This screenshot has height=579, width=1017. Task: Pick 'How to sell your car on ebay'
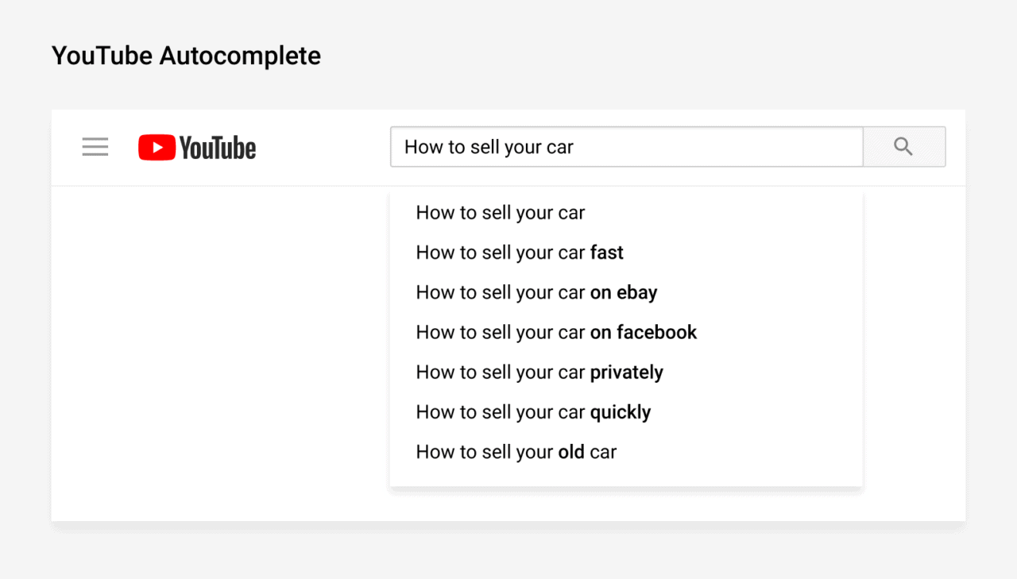tap(536, 292)
